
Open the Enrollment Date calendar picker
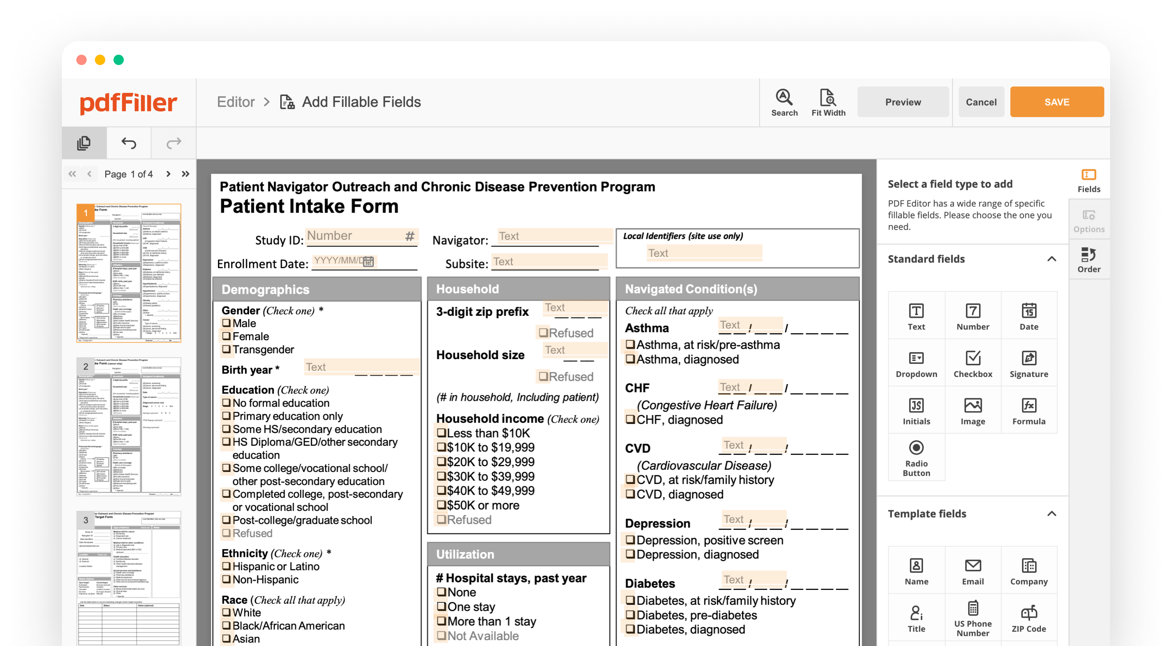coord(369,262)
